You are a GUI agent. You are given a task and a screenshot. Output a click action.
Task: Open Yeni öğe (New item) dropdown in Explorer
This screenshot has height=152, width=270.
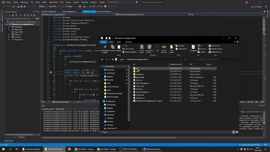click(180, 46)
